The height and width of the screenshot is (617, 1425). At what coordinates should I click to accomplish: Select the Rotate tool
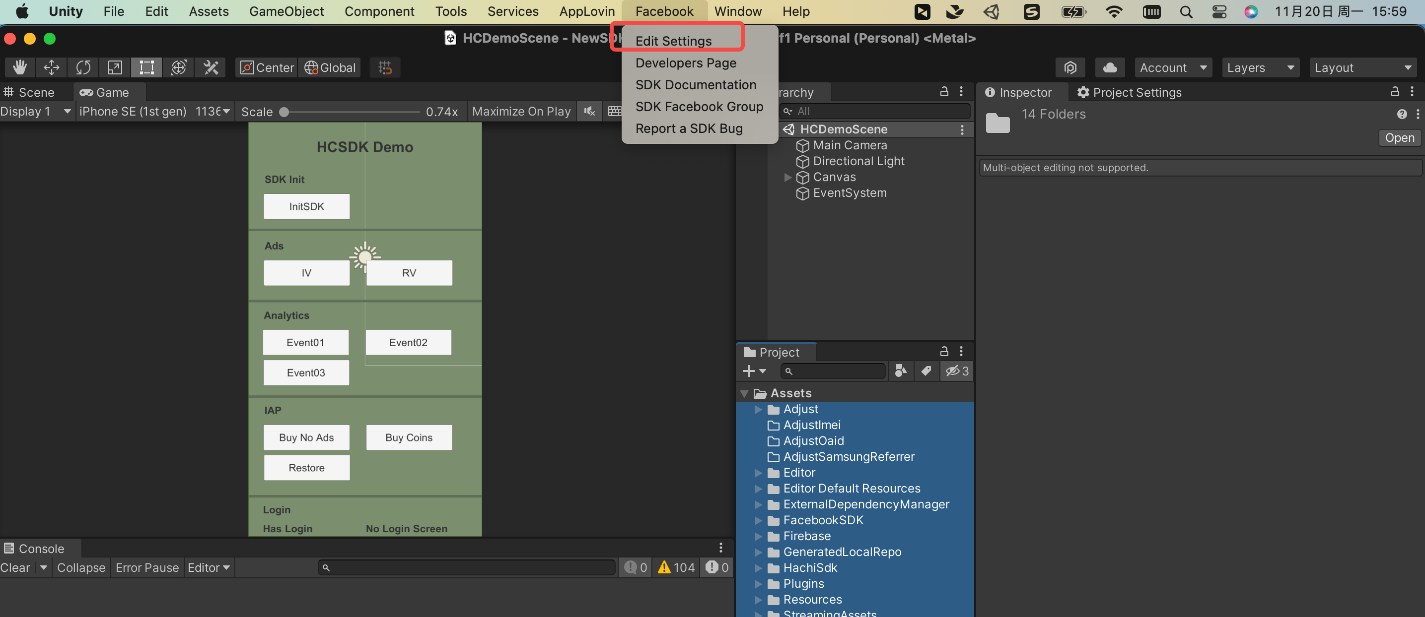point(83,67)
